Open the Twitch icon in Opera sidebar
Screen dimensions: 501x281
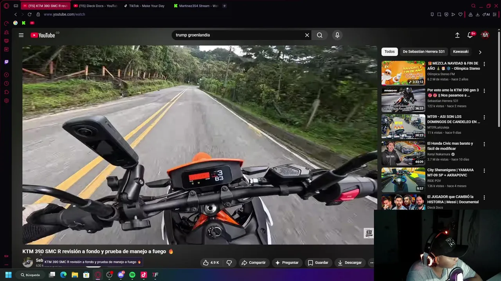(x=6, y=62)
